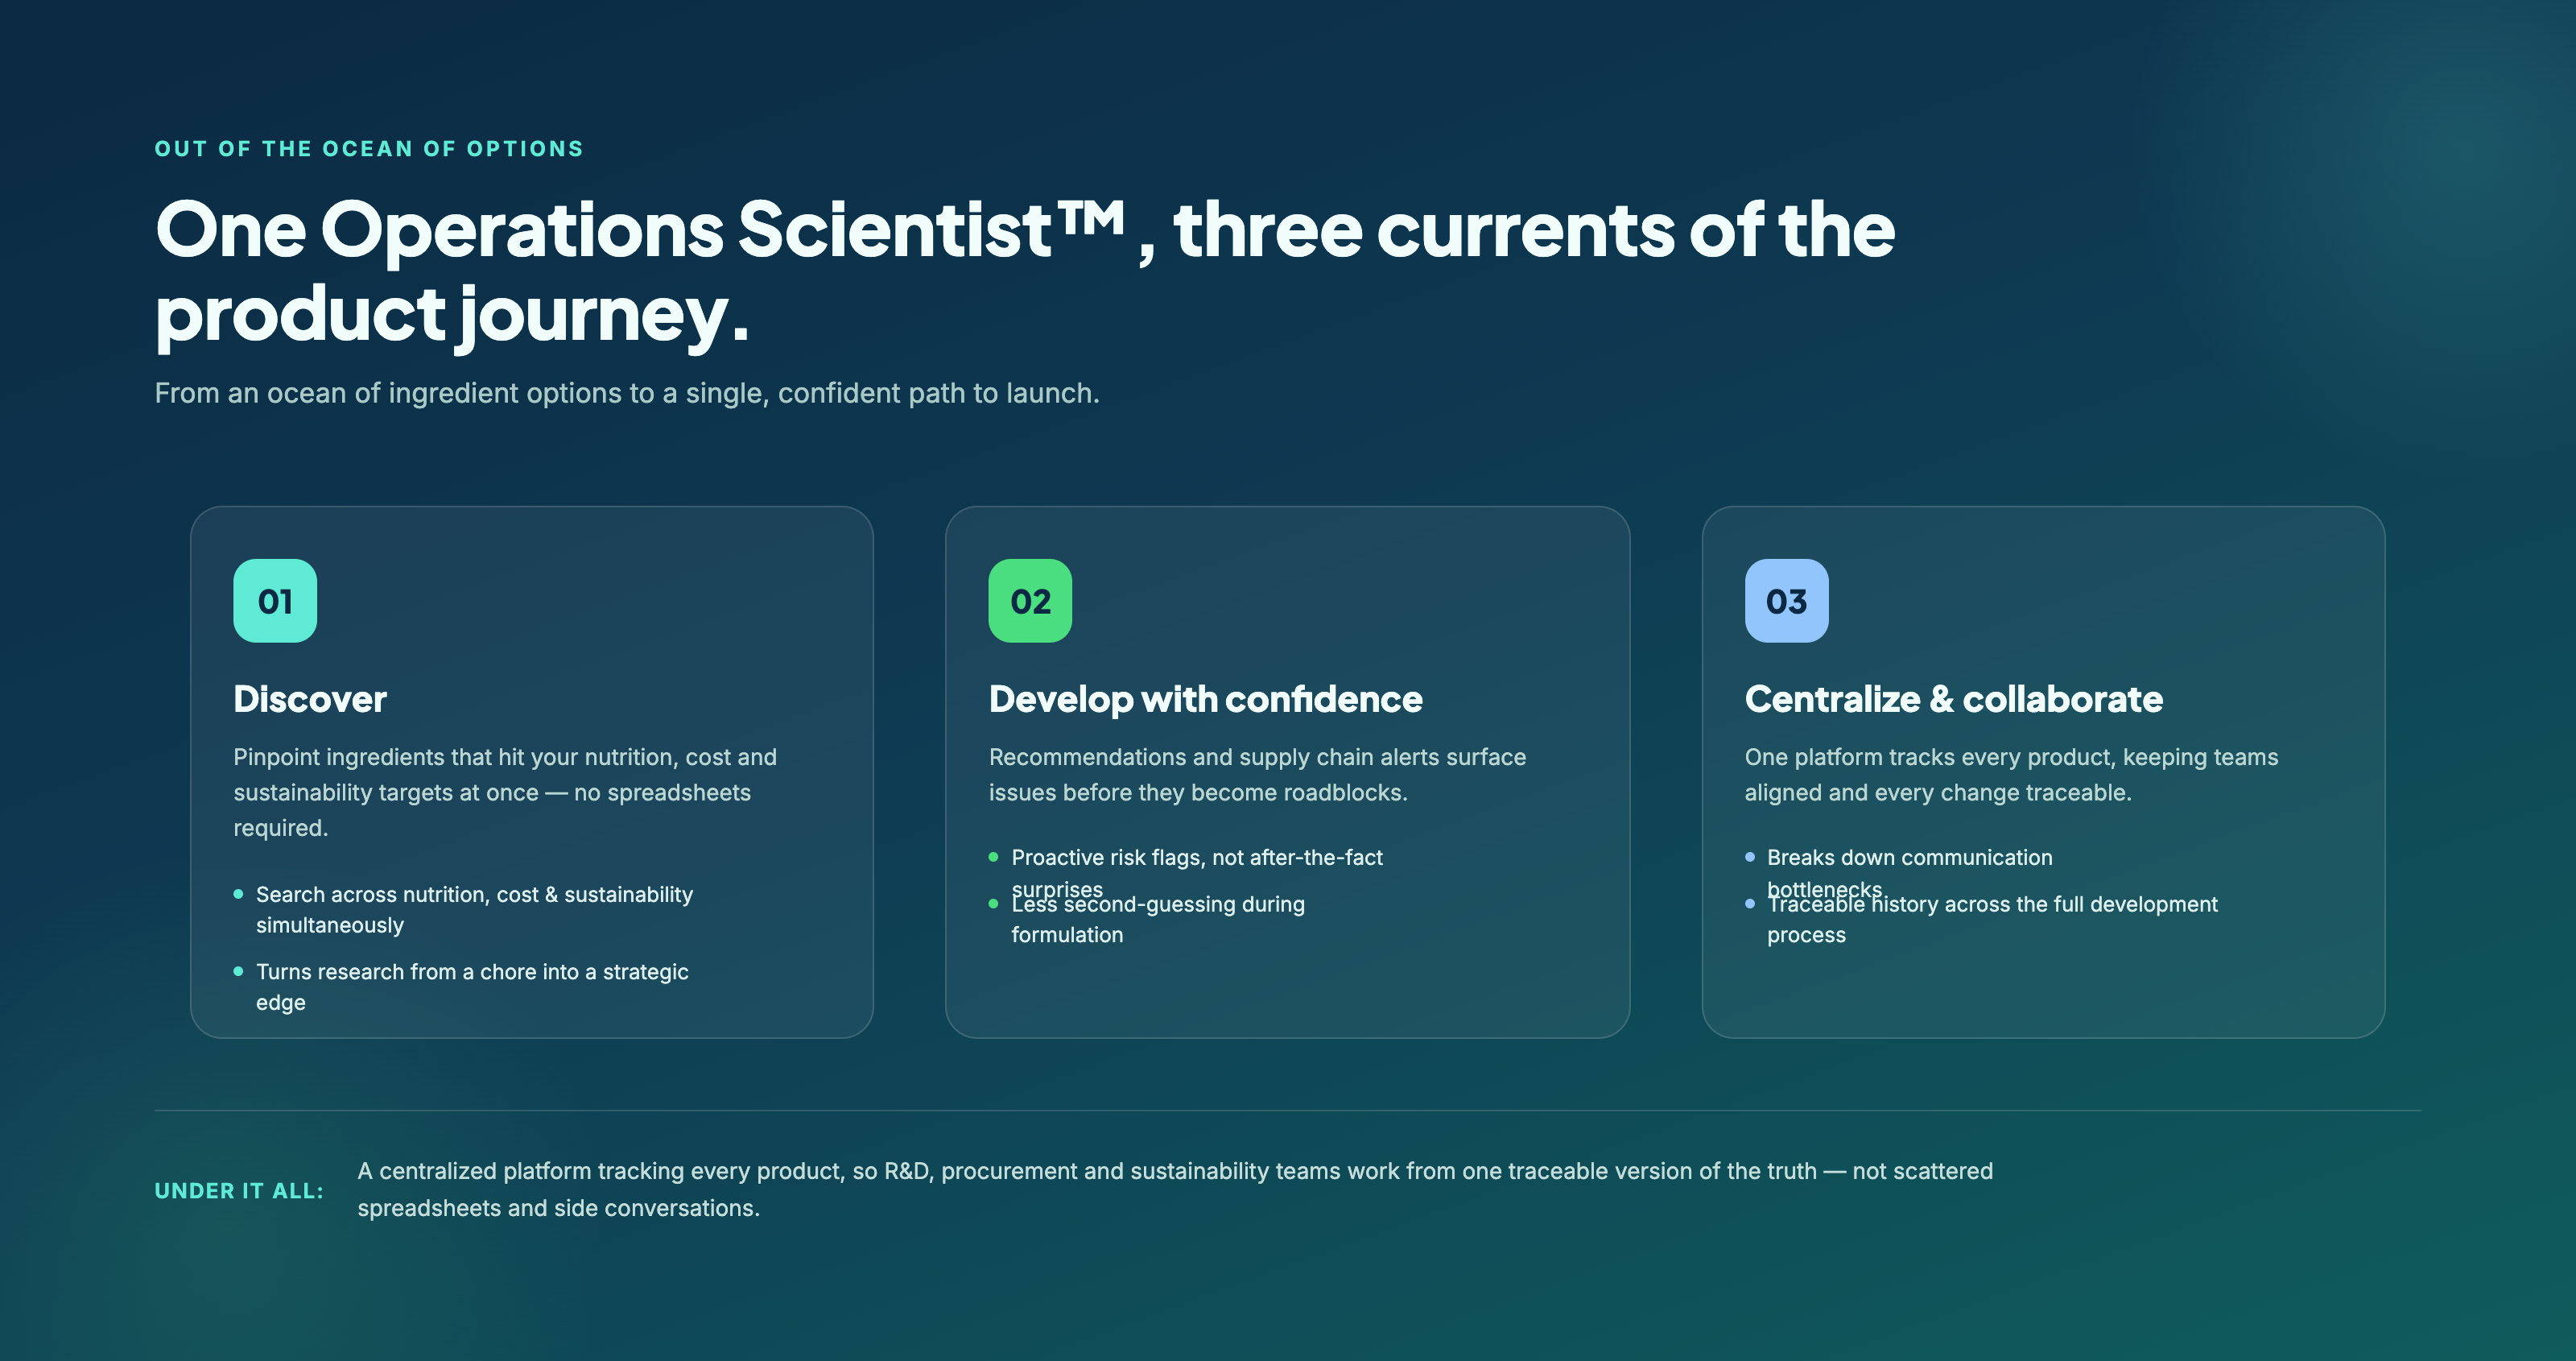Select the Centralize & collaborate heading

tap(1953, 698)
